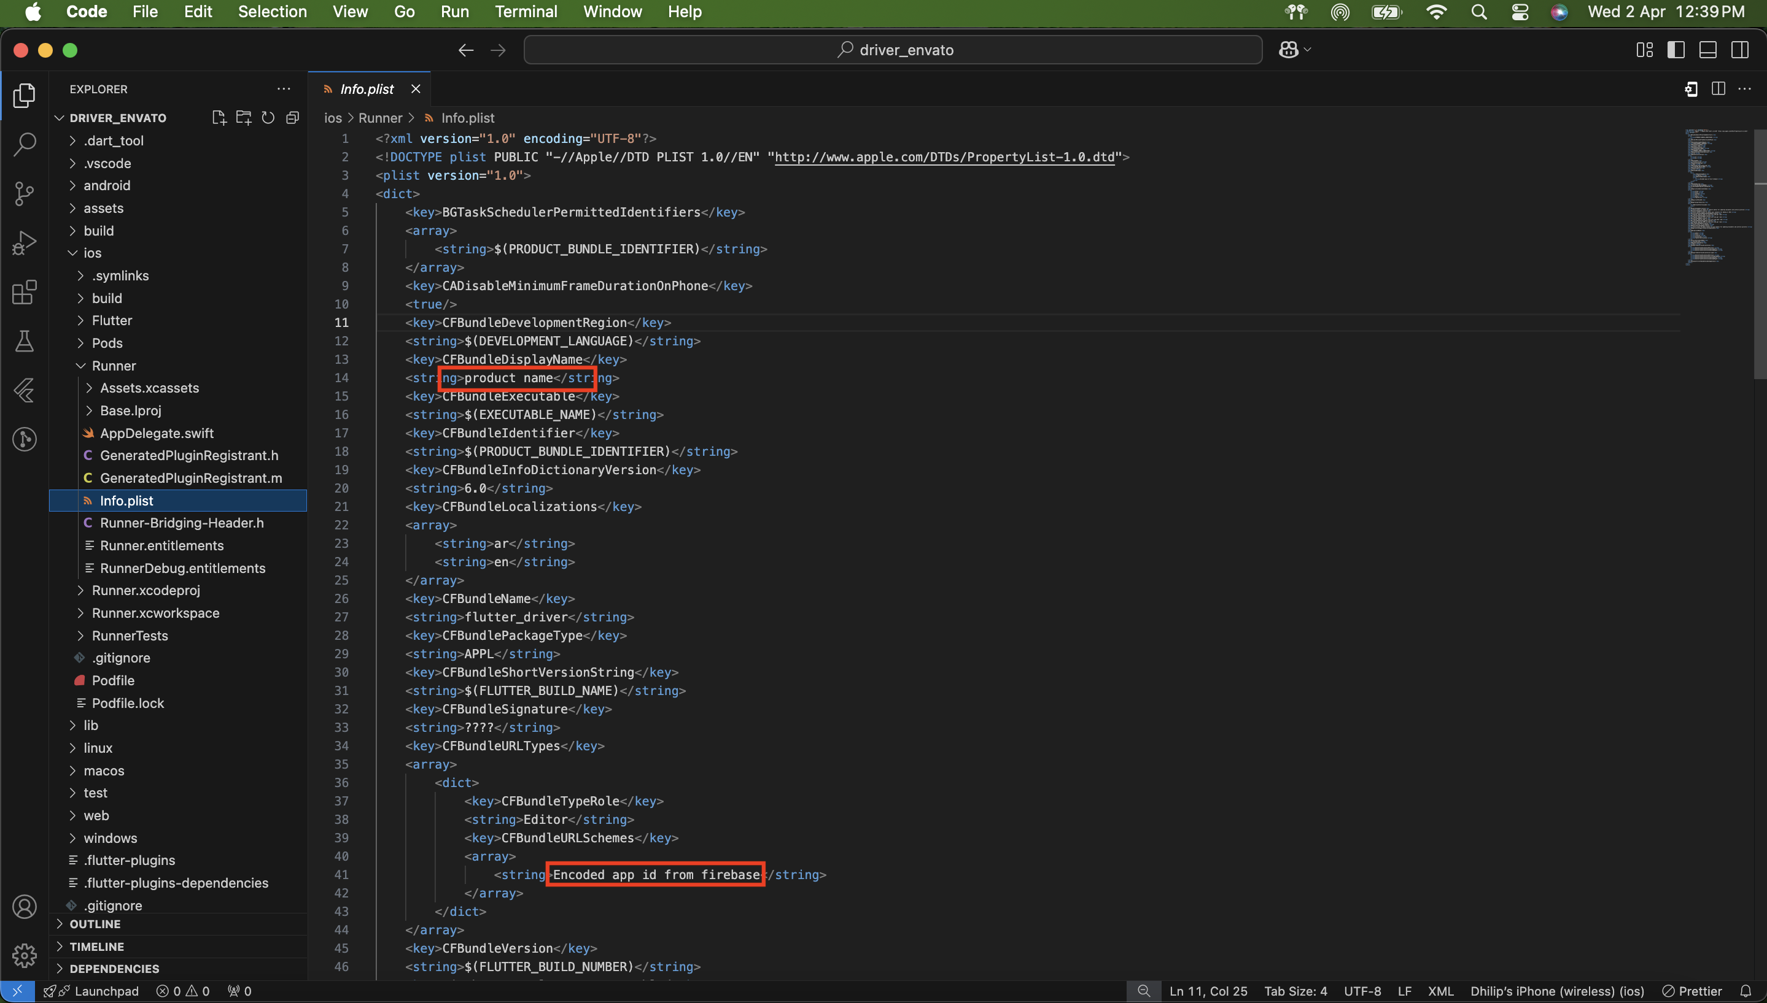The width and height of the screenshot is (1767, 1003).
Task: Toggle the bottom panel visibility
Action: (1707, 50)
